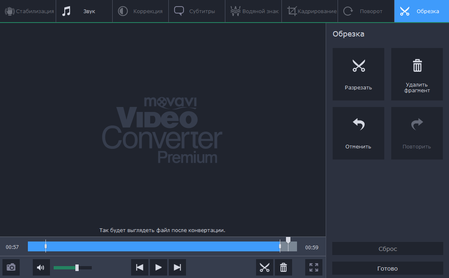Take a snapshot with the camera icon
Screen dimensions: 449x278
(11, 267)
